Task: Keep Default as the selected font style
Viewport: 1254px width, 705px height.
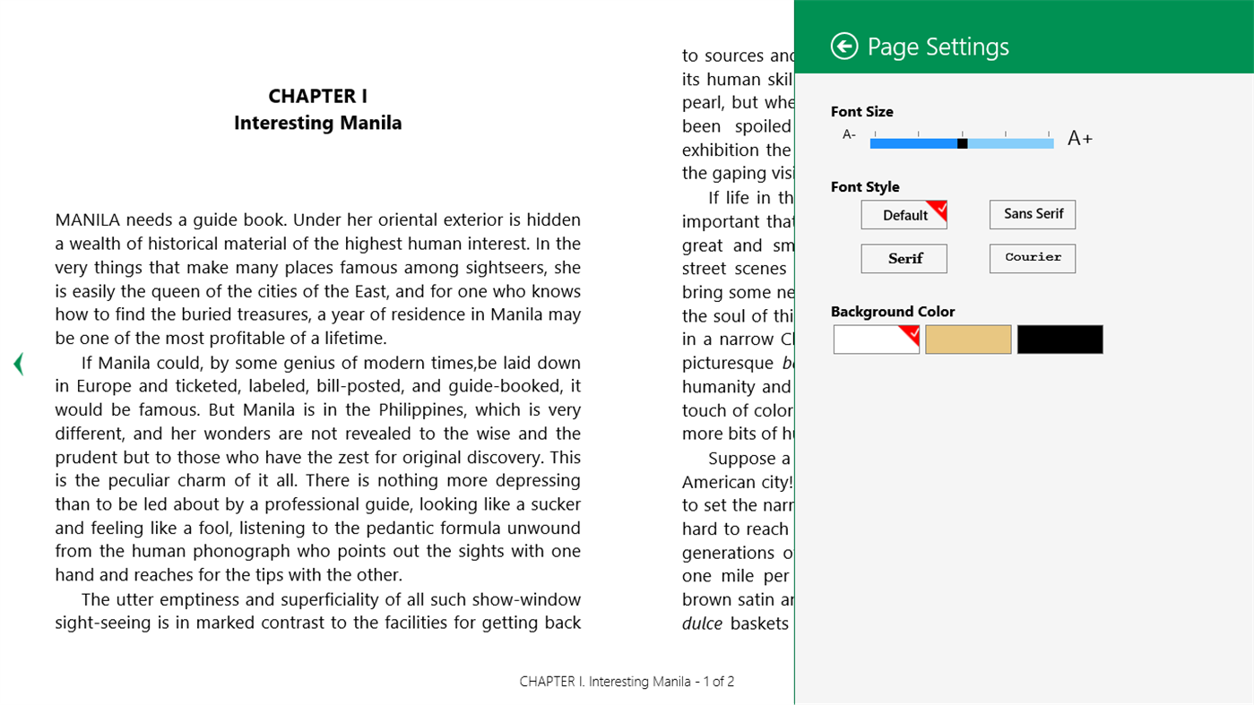Action: [x=904, y=215]
